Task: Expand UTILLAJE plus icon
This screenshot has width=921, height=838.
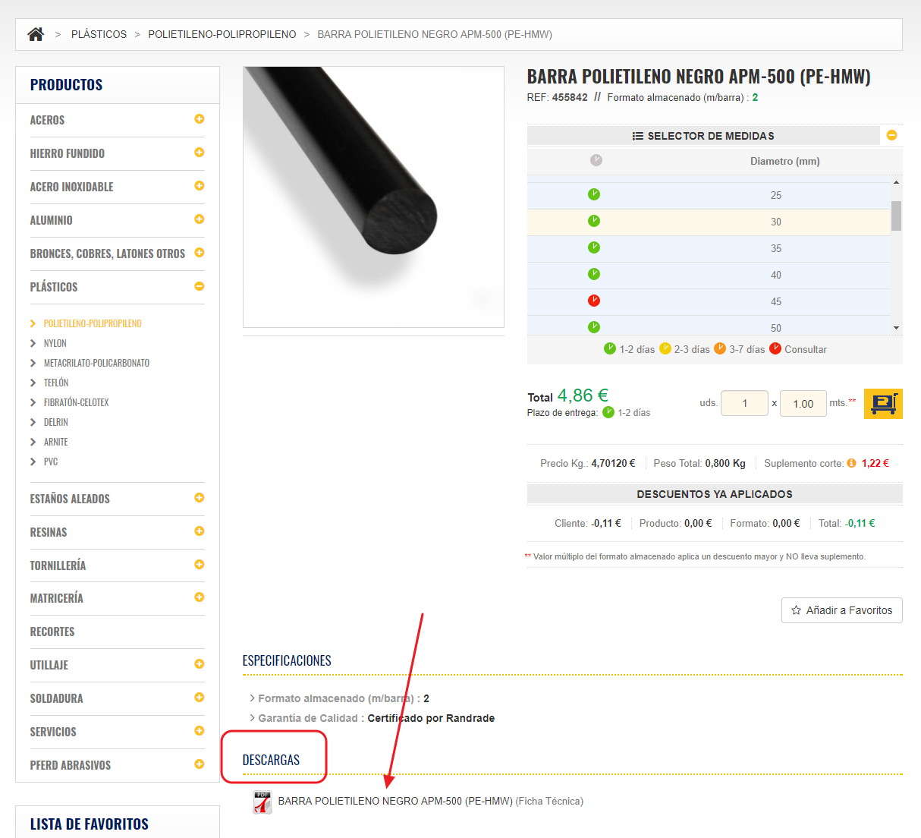Action: [x=200, y=664]
